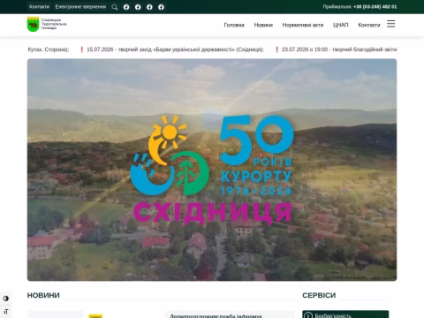Click the community coat of arms logo
This screenshot has height=318, width=424.
[33, 24]
